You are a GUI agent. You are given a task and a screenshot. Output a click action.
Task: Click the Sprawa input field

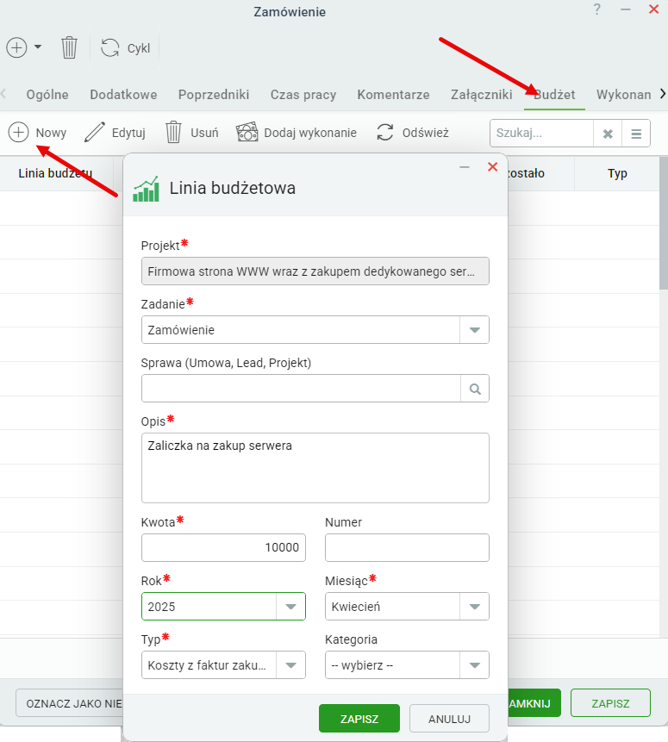301,389
